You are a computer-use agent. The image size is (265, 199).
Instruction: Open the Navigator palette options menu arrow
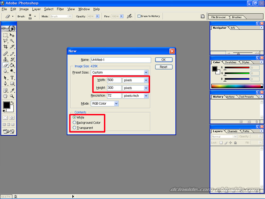[261, 28]
